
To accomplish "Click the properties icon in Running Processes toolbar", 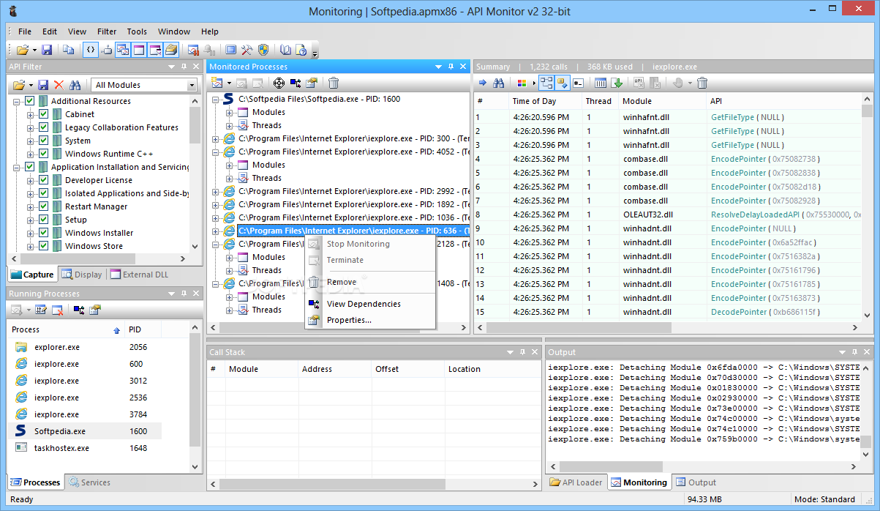I will tap(95, 310).
